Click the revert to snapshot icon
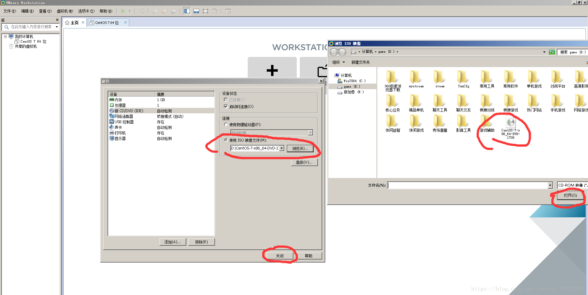Screen dimensions: 588x295 165,11
